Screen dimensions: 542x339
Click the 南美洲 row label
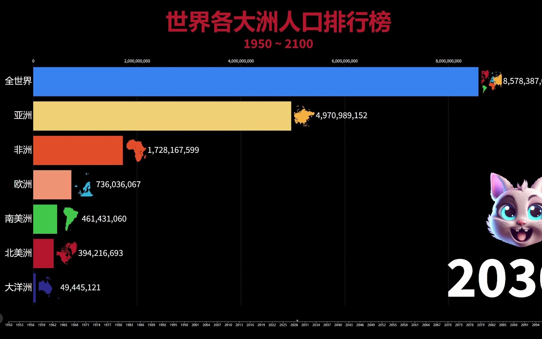(18, 218)
